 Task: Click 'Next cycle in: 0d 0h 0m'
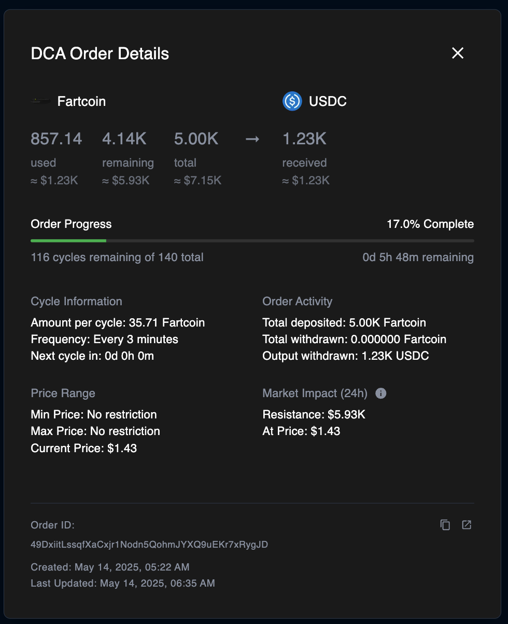[92, 356]
